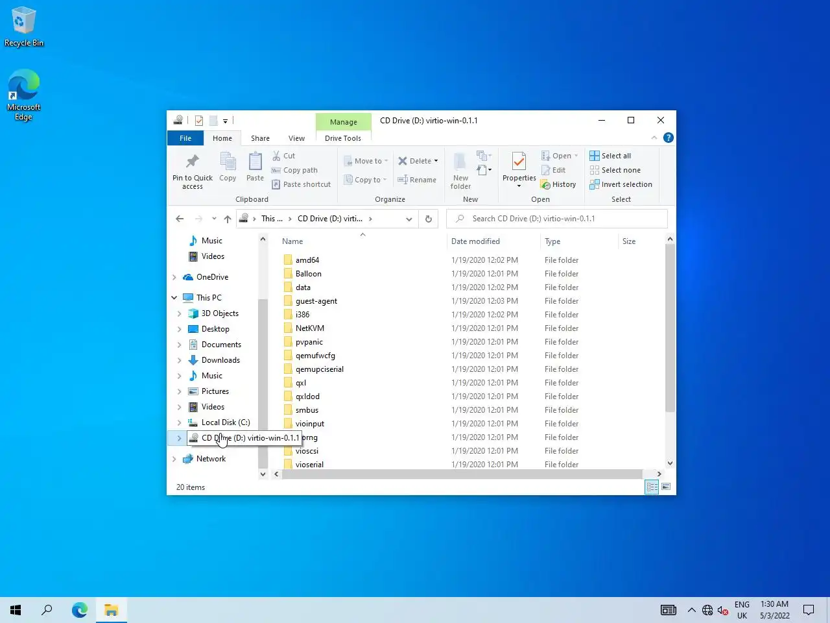The image size is (830, 623).
Task: Click the Paste ribbon icon
Action: [x=255, y=162]
